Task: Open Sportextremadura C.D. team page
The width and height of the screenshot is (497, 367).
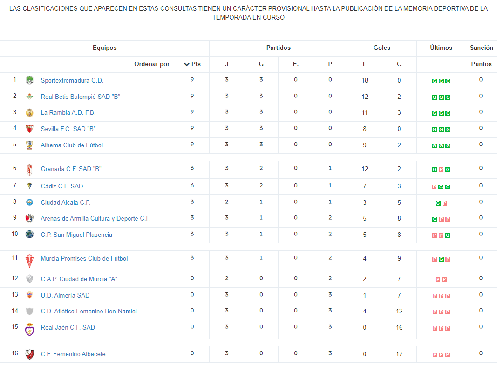Action: (x=72, y=81)
